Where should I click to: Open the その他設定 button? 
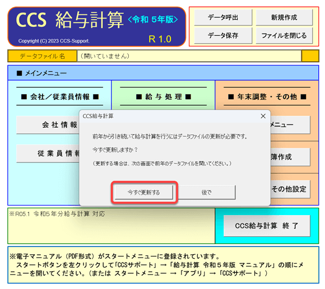(290, 189)
